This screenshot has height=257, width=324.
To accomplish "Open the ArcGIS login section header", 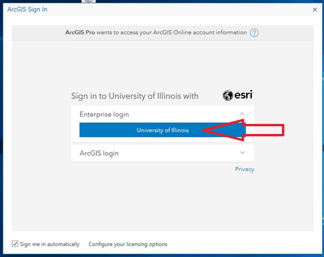I will point(162,153).
